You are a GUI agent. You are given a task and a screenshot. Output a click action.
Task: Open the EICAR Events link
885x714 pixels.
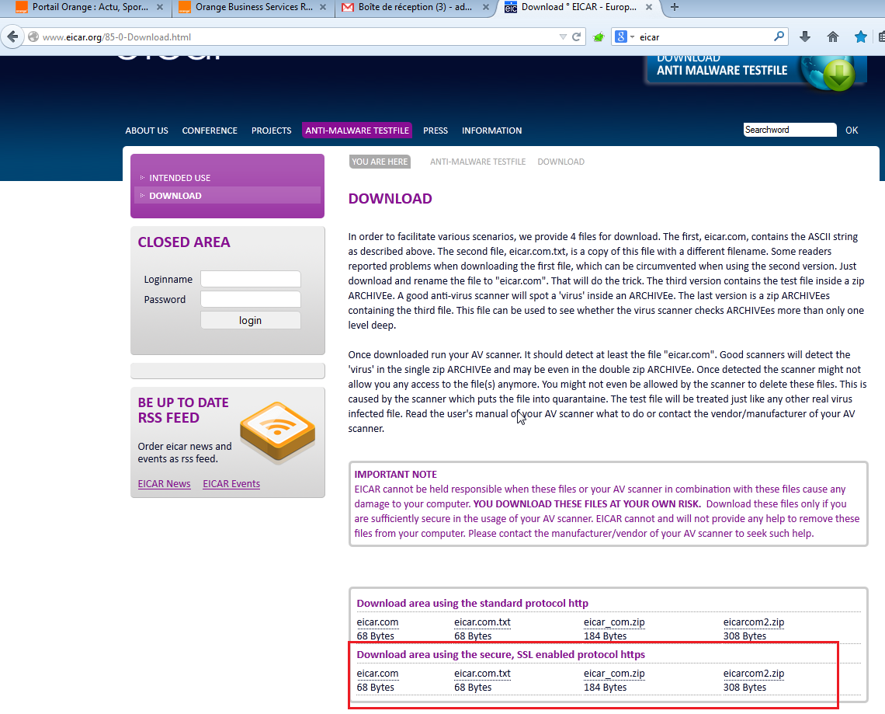tap(231, 483)
